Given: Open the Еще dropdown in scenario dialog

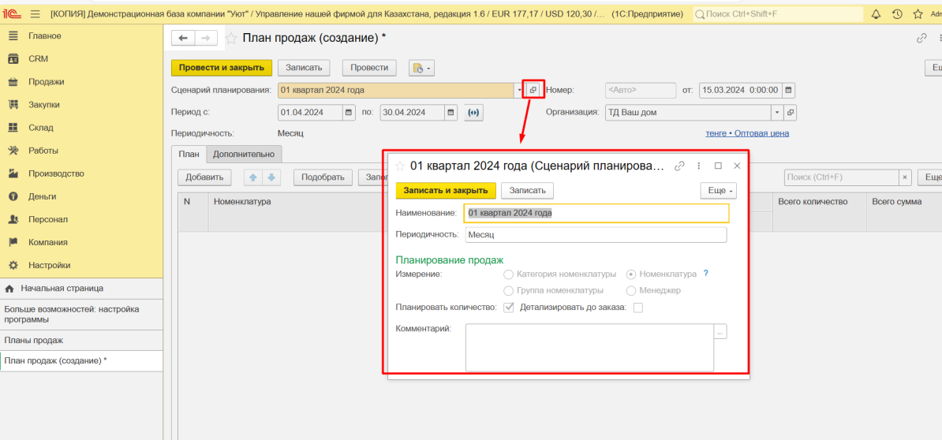Looking at the screenshot, I should pyautogui.click(x=718, y=191).
